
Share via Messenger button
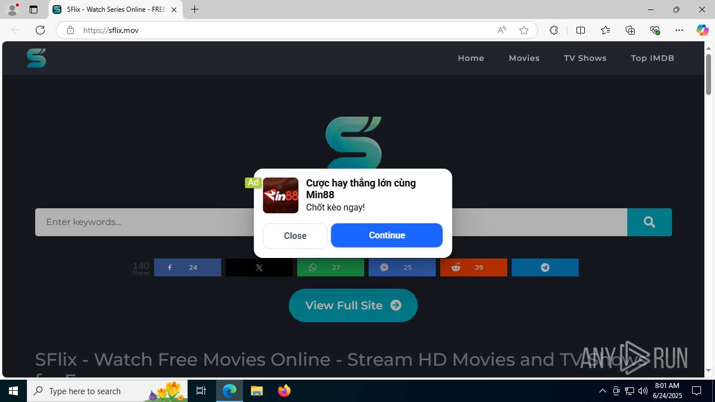pos(402,267)
